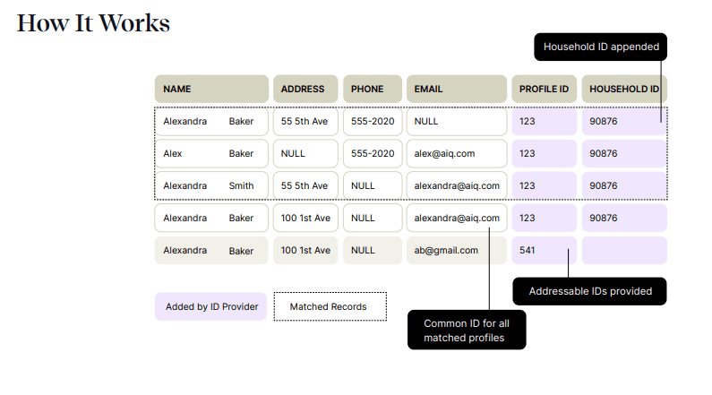The image size is (712, 395).
Task: Click the EMAIL column header
Action: [x=457, y=89]
